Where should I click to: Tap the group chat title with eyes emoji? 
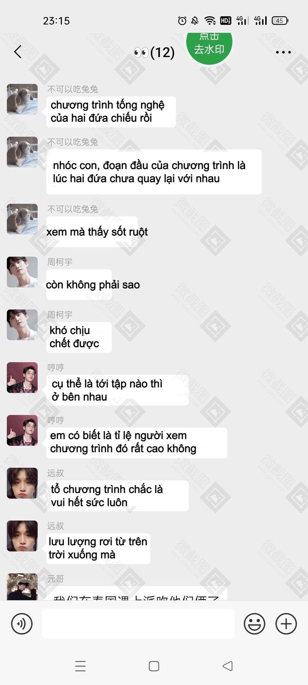click(154, 52)
